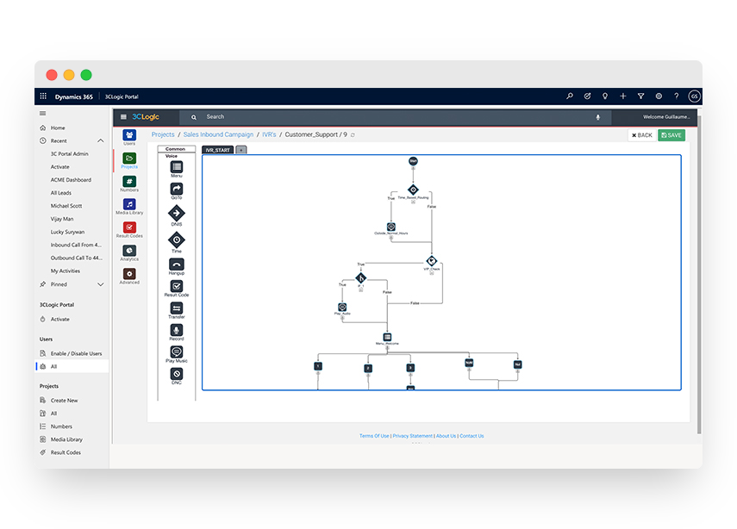Image resolution: width=737 pixels, height=529 pixels.
Task: Open the Numbers hash icon
Action: (x=129, y=181)
